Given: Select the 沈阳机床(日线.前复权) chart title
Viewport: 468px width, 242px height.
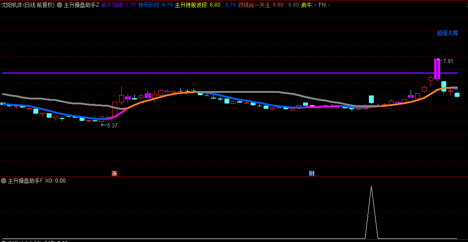Looking at the screenshot, I should click(x=28, y=5).
